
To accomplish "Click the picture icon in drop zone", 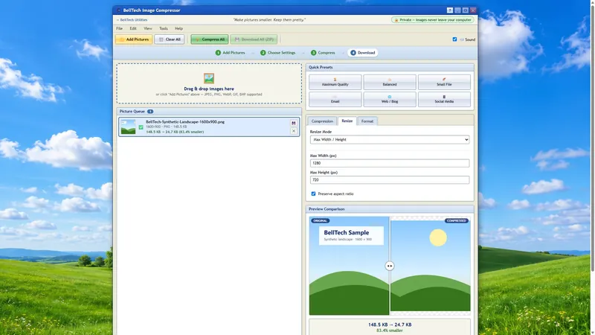I will [209, 79].
